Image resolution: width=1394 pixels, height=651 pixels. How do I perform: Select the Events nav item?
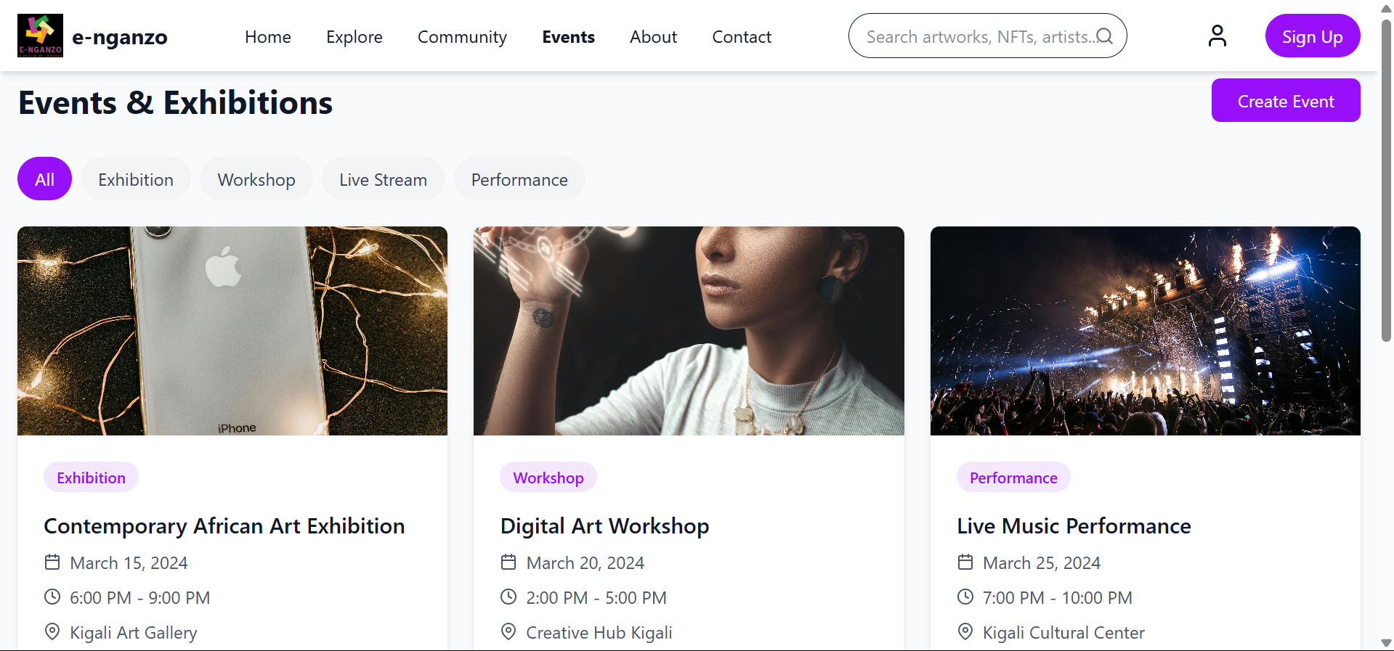[568, 37]
